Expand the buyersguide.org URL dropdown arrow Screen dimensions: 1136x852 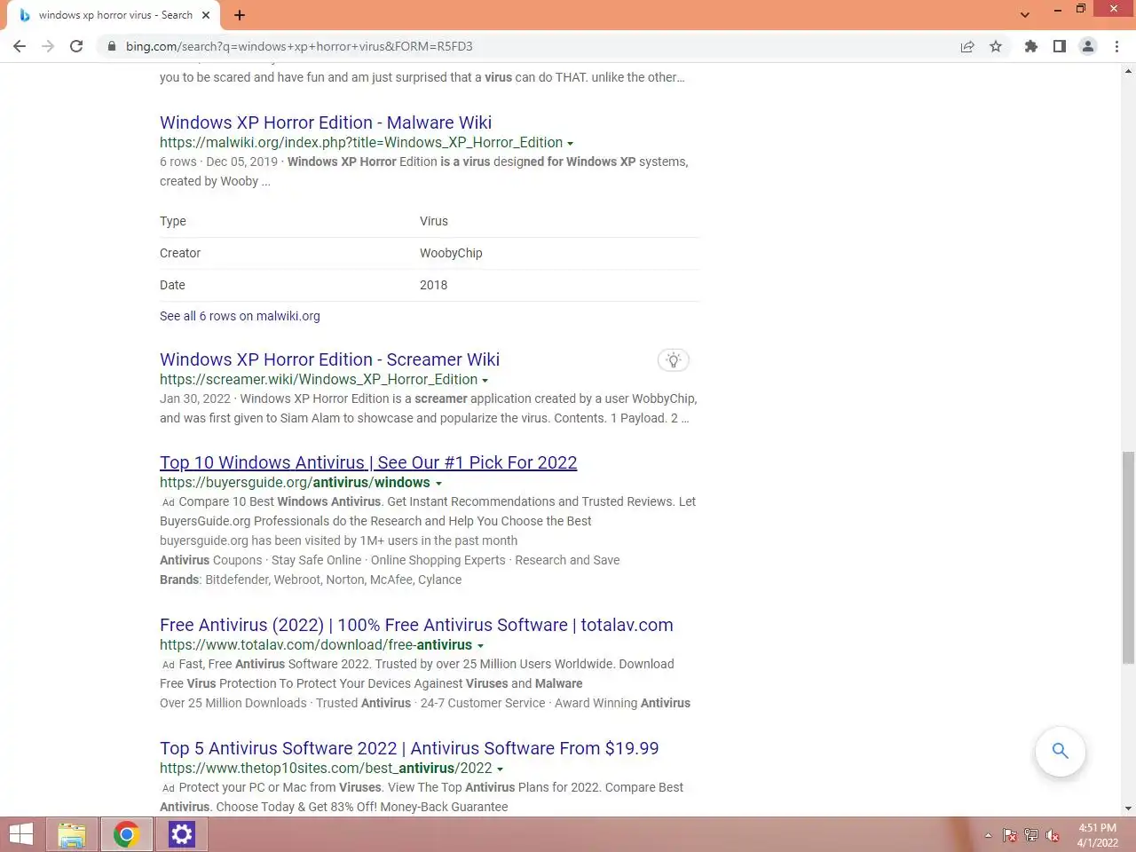pos(438,484)
